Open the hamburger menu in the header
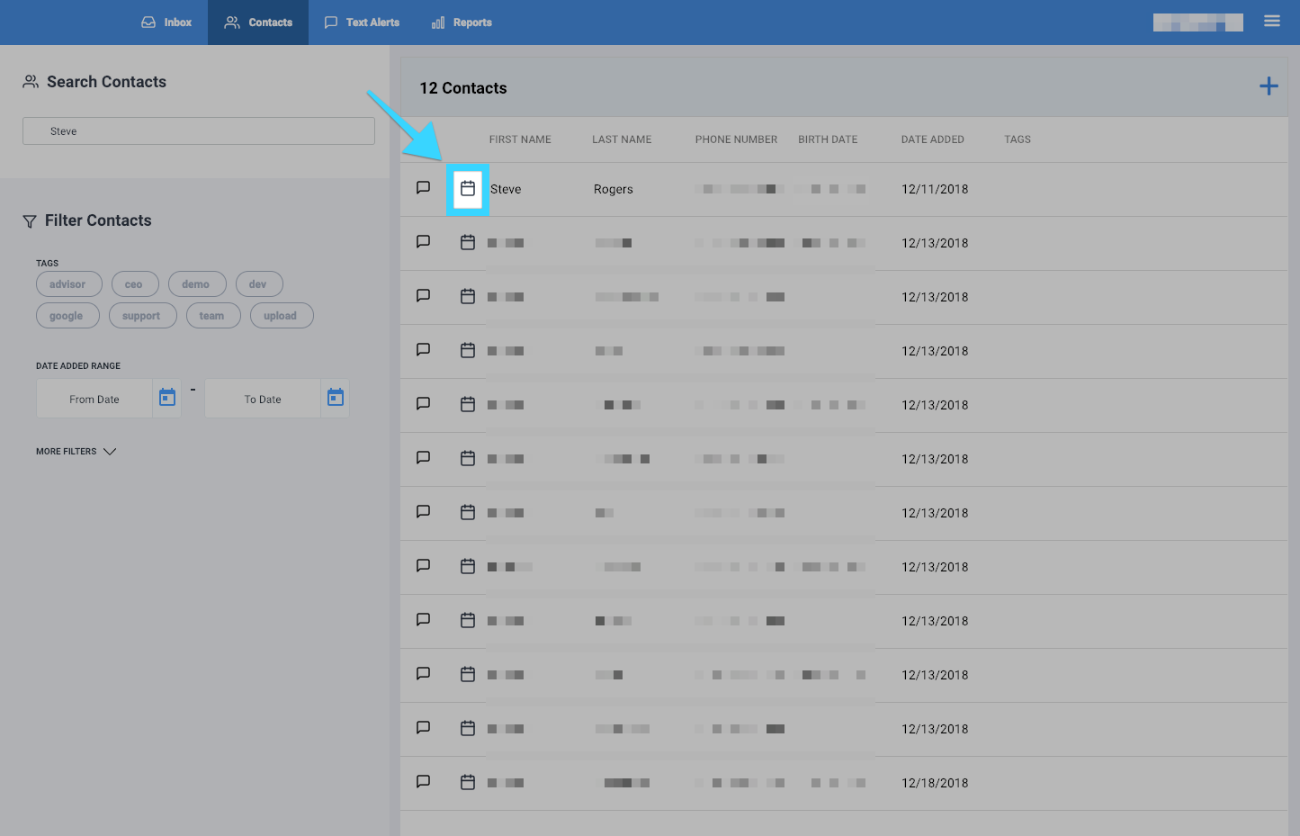 click(1271, 21)
